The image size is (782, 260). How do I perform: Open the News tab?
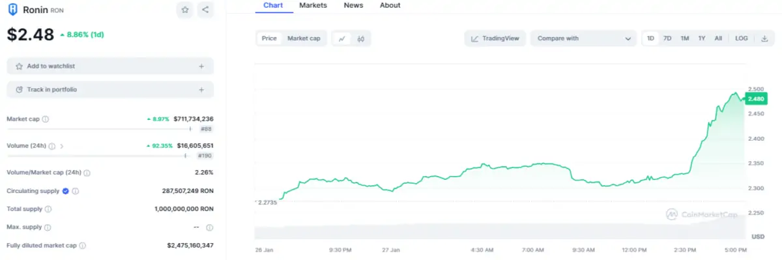[353, 5]
